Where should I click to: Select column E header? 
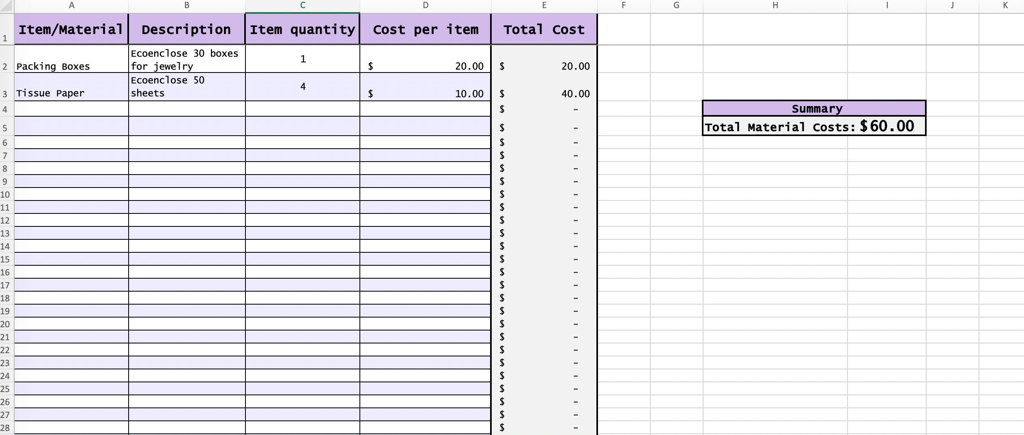click(544, 6)
